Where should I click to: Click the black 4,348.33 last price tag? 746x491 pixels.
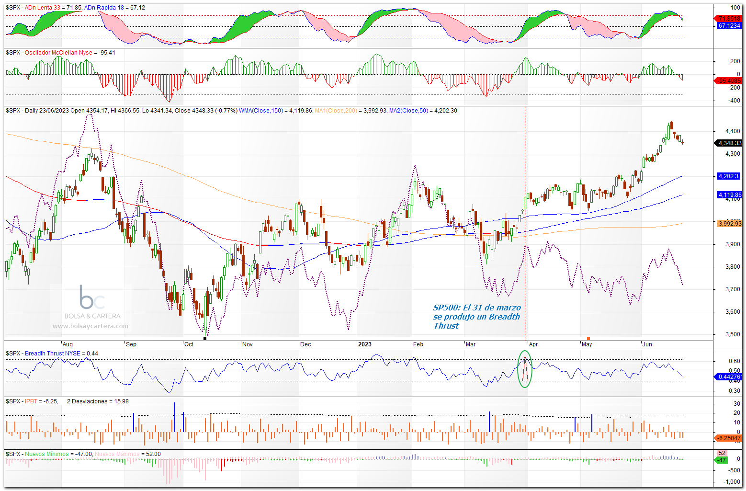(729, 143)
